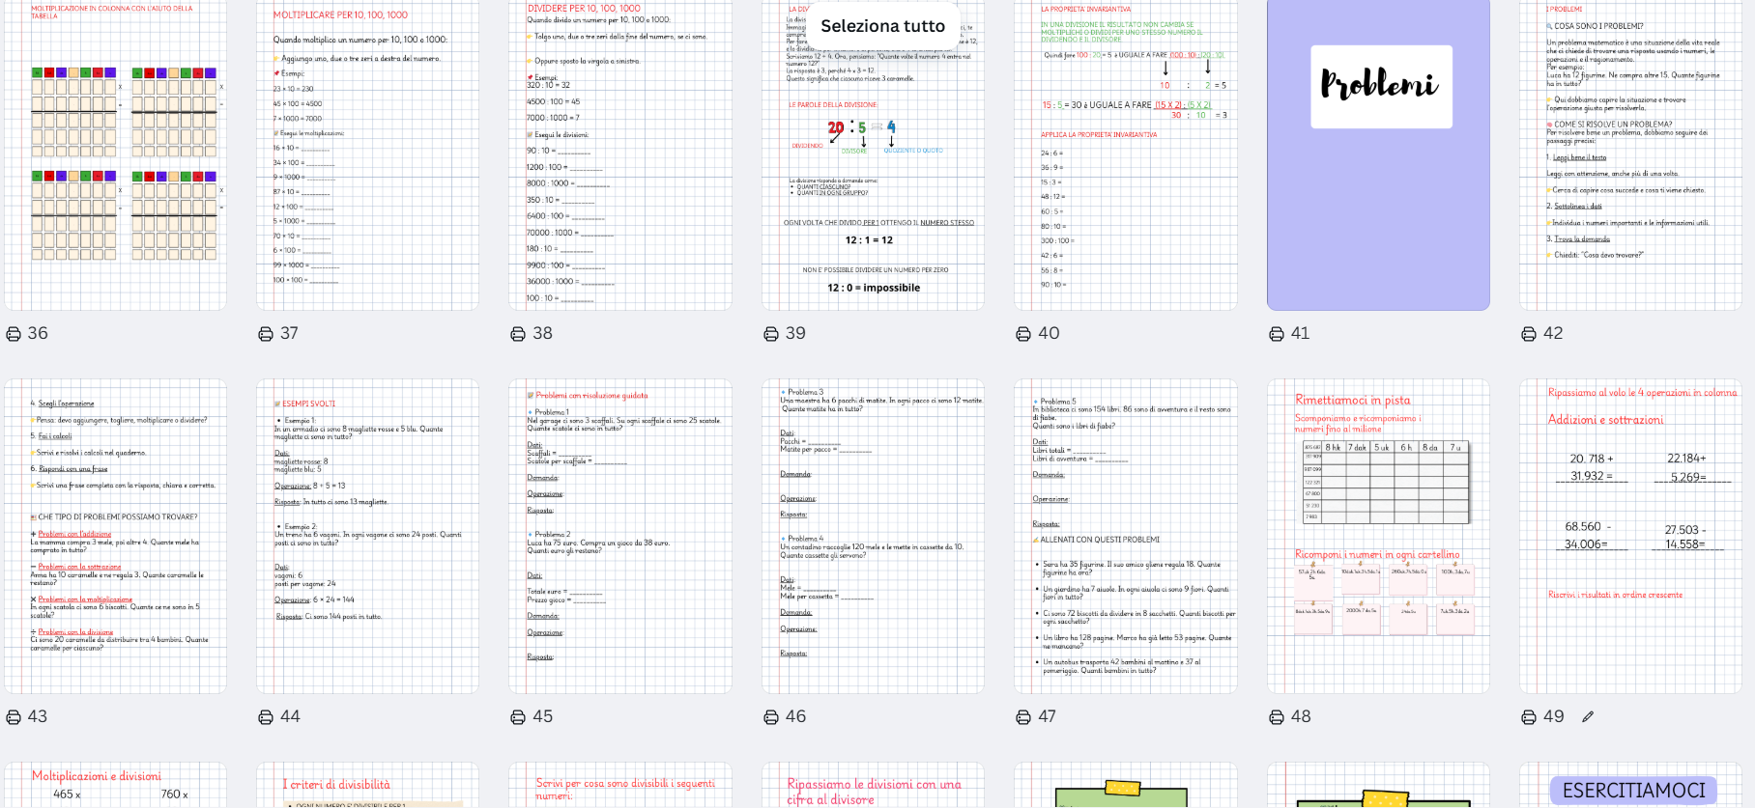Open the Rimettiamoci in pista page thumbnail

(x=1378, y=536)
